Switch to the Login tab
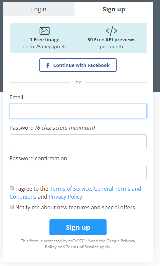This screenshot has height=266, width=160. point(39,9)
